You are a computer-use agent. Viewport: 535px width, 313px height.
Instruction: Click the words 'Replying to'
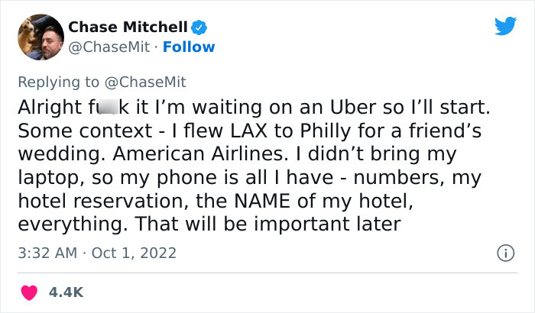click(x=59, y=81)
